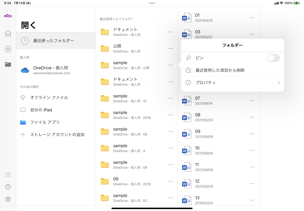Open the オフライン ファイル location
Viewport: 304px width, 211px height.
pyautogui.click(x=49, y=98)
